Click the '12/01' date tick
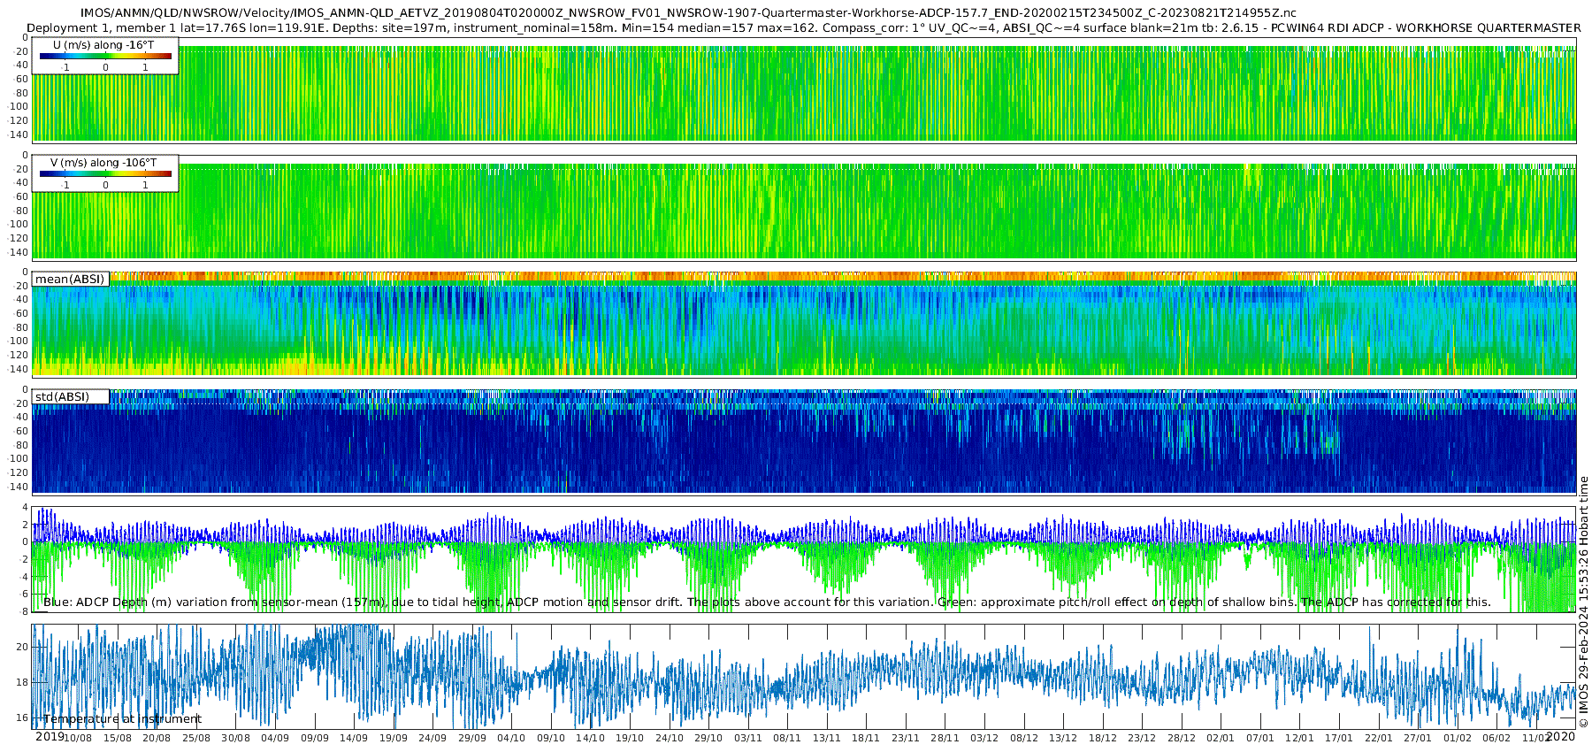Screen dimensions: 1592x752 point(1300,738)
